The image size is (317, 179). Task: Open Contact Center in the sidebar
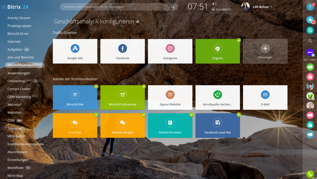19,89
